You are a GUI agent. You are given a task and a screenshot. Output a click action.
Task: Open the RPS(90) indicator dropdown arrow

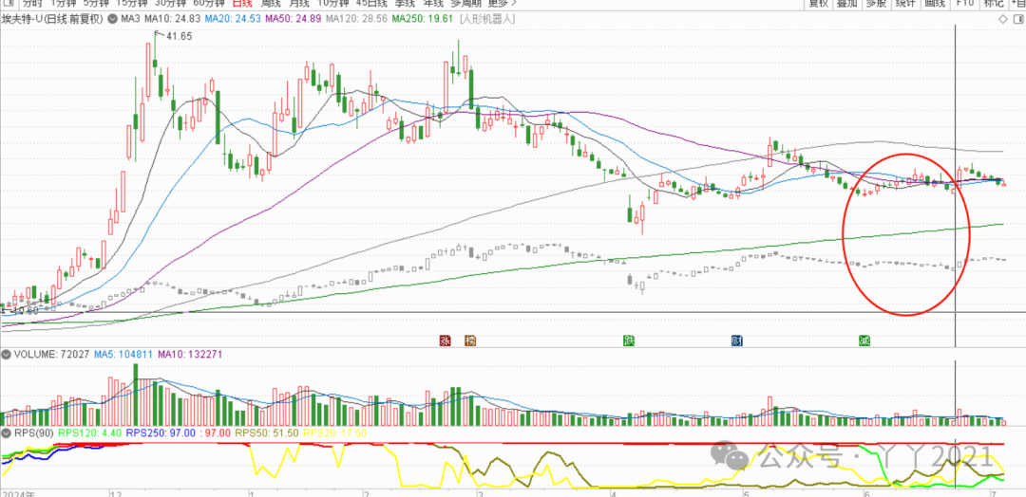[x=6, y=433]
